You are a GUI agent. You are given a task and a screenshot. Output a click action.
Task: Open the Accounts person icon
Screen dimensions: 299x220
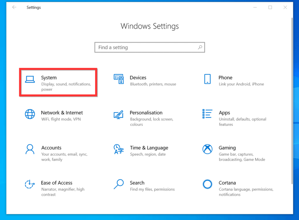(x=30, y=149)
